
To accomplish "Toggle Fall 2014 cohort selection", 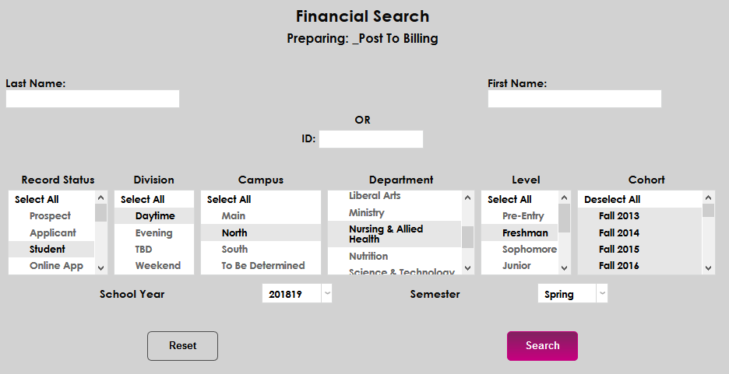I will pos(619,233).
